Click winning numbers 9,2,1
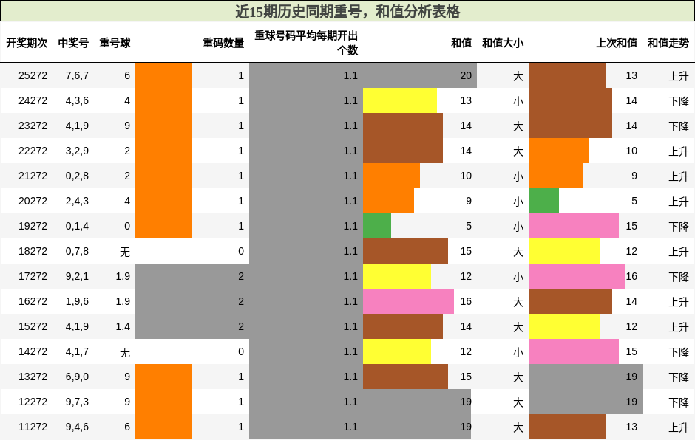 click(77, 276)
